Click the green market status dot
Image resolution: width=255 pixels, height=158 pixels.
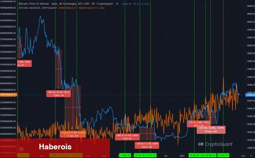pos(117,4)
